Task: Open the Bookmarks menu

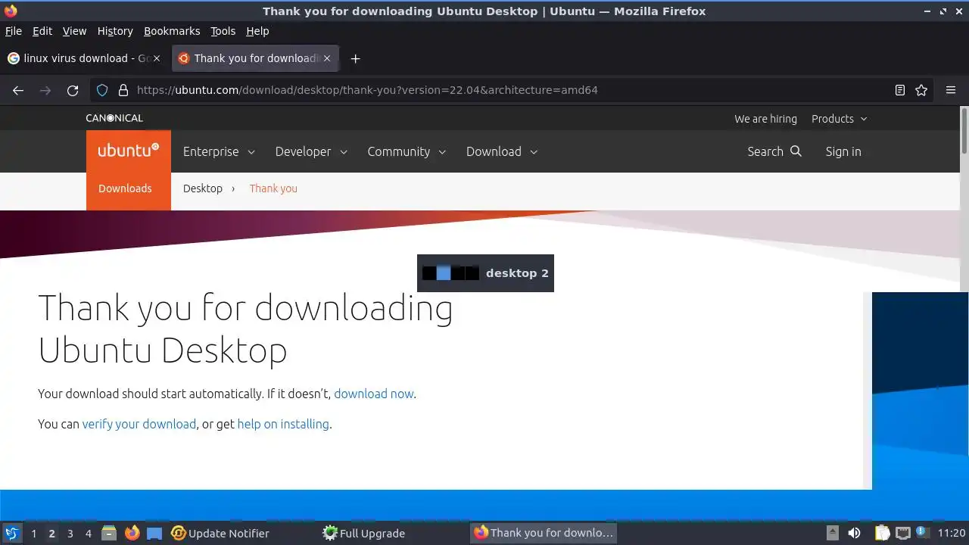Action: point(172,31)
